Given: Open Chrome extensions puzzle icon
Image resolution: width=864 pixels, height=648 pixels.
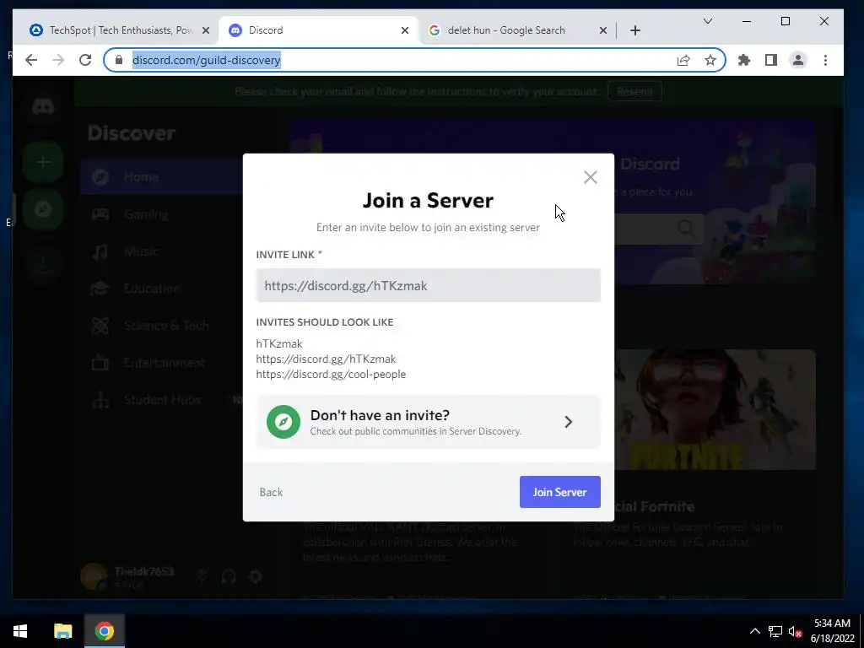Looking at the screenshot, I should pos(744,60).
